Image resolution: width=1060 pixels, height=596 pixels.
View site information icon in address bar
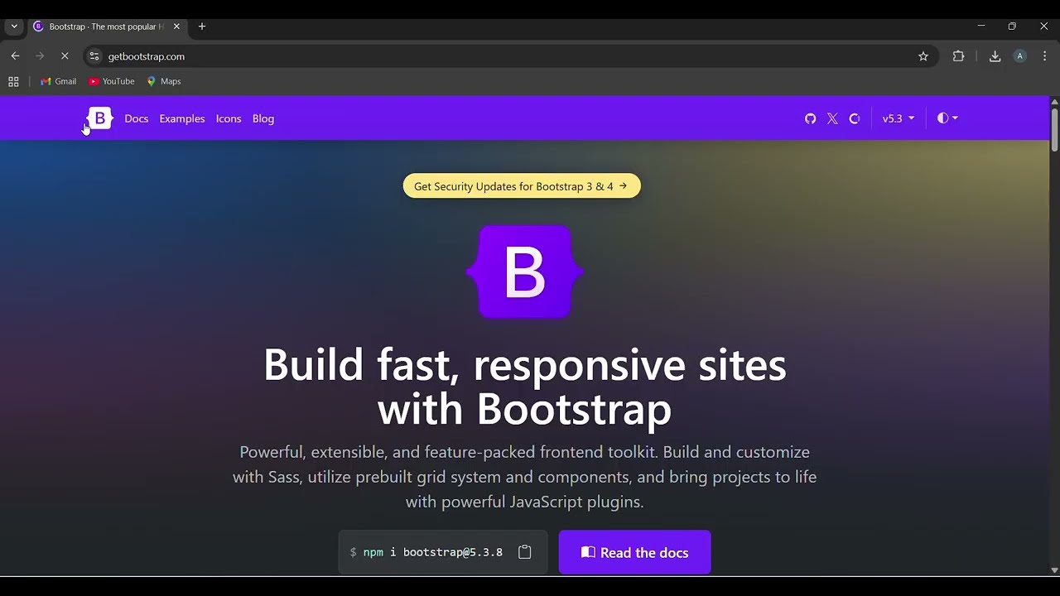(x=94, y=56)
